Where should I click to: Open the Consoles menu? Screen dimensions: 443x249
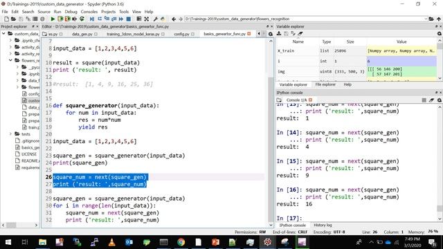(89, 12)
